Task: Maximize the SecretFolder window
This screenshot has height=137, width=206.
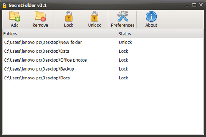Action: pyautogui.click(x=194, y=5)
